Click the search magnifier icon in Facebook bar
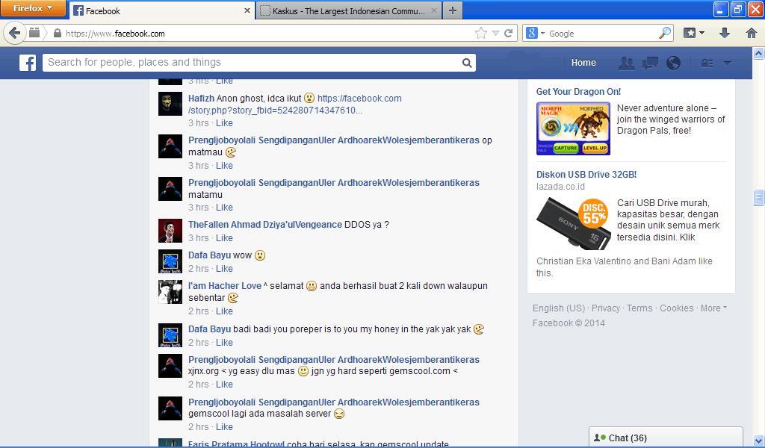 467,63
